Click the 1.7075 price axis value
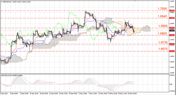The image size is (176, 95). click(172, 2)
